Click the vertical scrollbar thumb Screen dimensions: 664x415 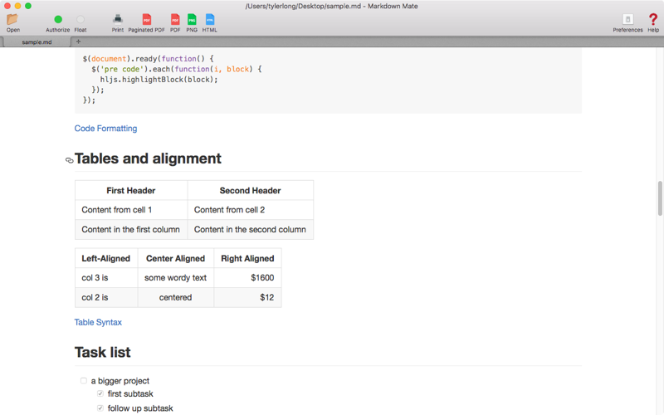[660, 198]
